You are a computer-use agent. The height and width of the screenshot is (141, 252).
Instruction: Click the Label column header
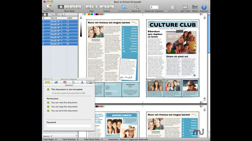click(72, 18)
